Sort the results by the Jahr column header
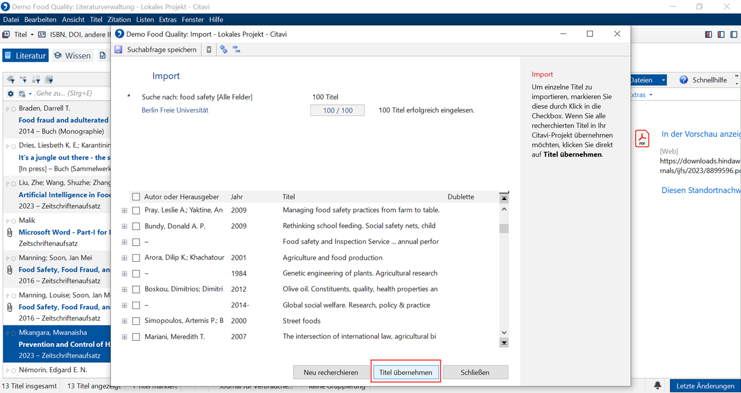The image size is (741, 393). (x=237, y=197)
